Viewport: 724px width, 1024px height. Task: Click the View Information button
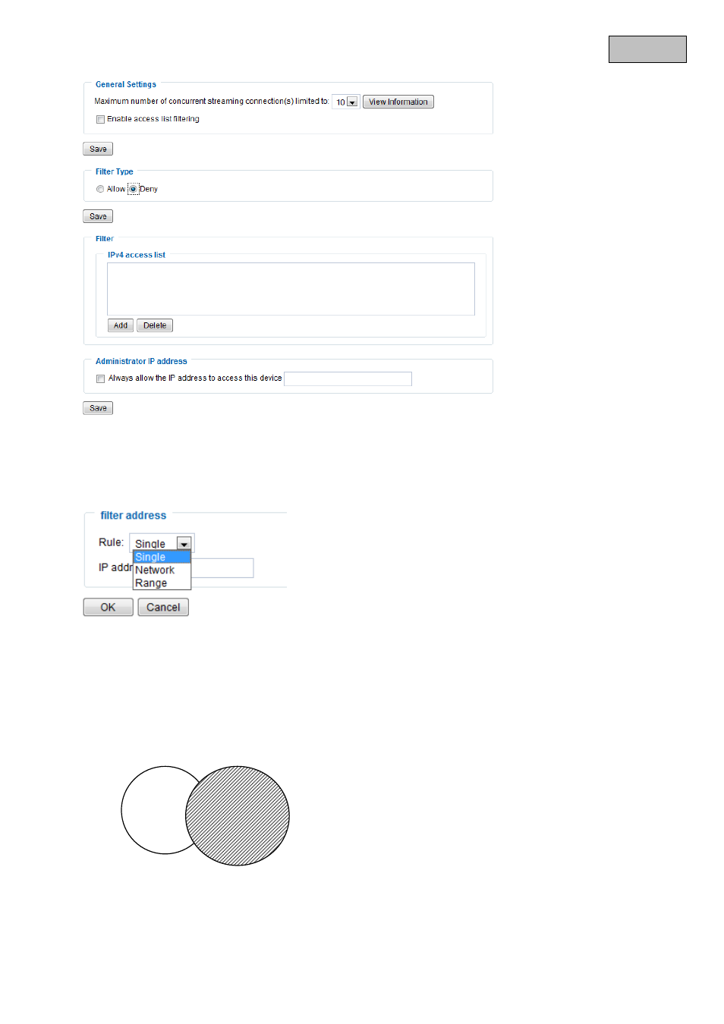398,102
